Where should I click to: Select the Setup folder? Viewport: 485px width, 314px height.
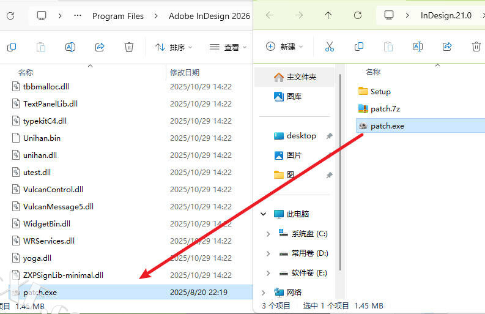380,91
